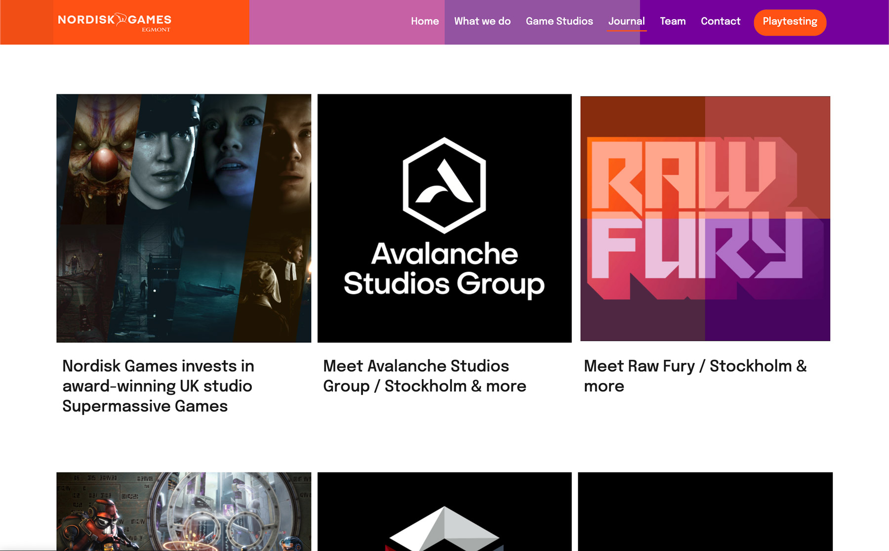Read 'Nordisk Games invests in award-winning UK studio' article
Screen dimensions: 889x551
[x=158, y=386]
